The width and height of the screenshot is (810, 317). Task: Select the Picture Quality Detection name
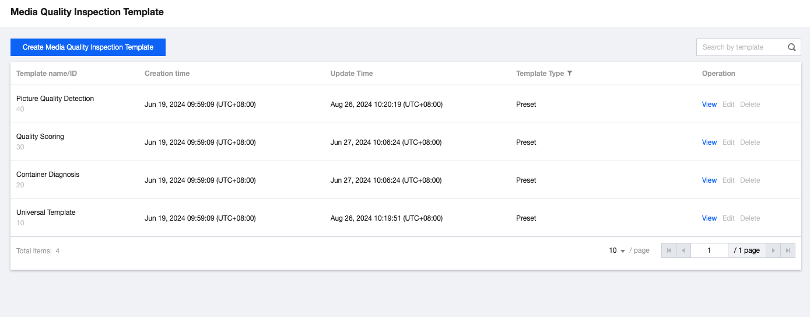[55, 99]
